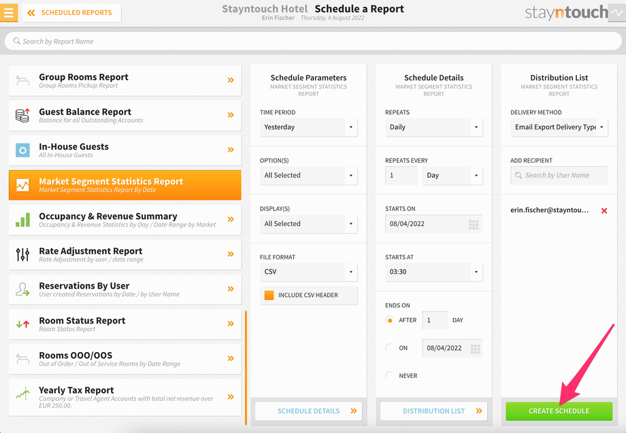
Task: Click chevron arrows on Room Status Report
Action: pyautogui.click(x=231, y=323)
